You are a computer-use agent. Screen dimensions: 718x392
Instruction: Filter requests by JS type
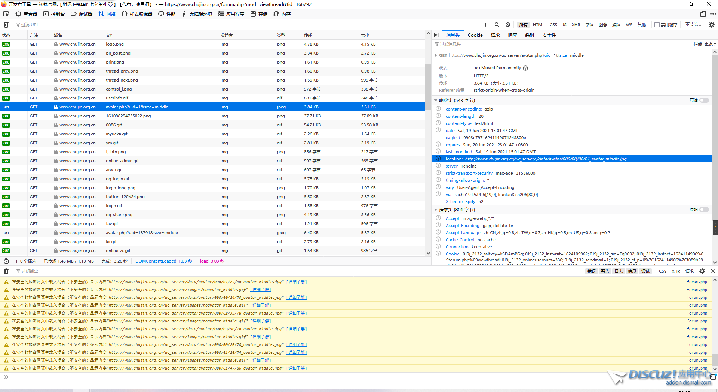point(564,25)
